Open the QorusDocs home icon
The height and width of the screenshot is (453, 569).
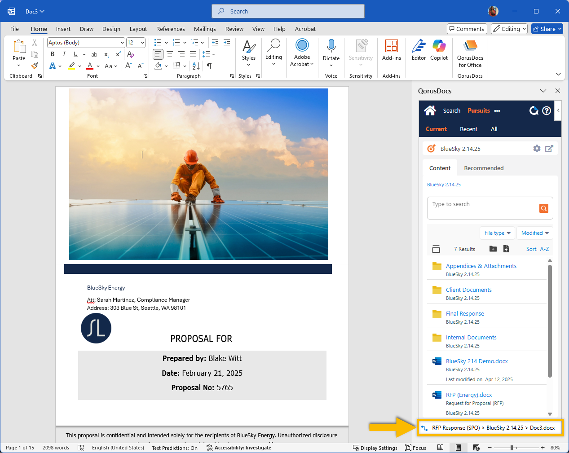coord(430,110)
